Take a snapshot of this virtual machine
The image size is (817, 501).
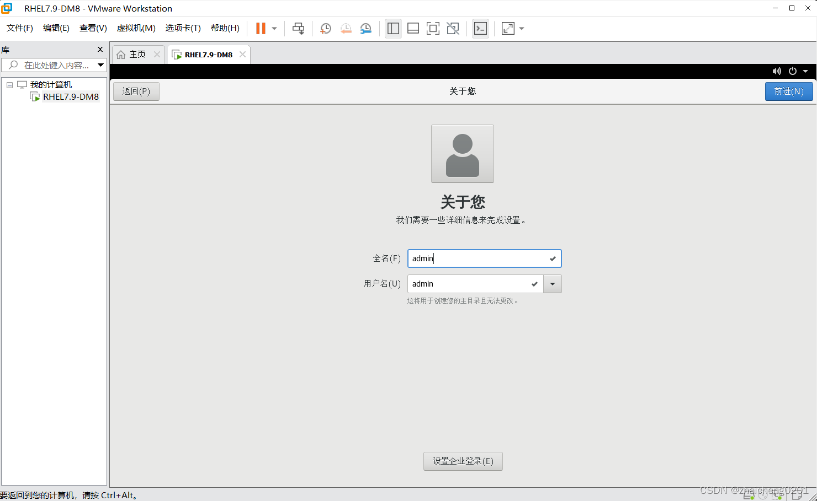point(326,29)
